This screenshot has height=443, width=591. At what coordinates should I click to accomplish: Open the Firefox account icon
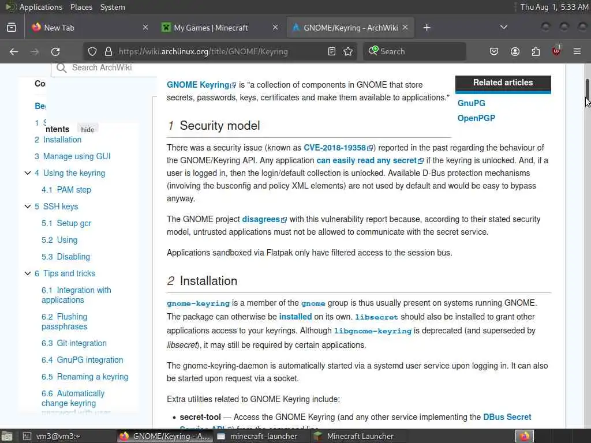[515, 51]
